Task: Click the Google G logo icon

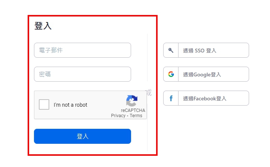Action: click(x=171, y=74)
